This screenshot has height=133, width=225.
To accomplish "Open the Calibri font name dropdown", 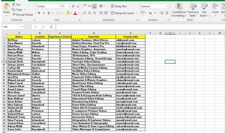I will [59, 6].
